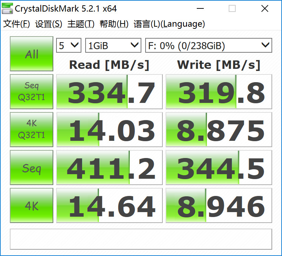Open the 语言(L)(Language) menu
Screen dimensions: 282x256
click(x=169, y=24)
